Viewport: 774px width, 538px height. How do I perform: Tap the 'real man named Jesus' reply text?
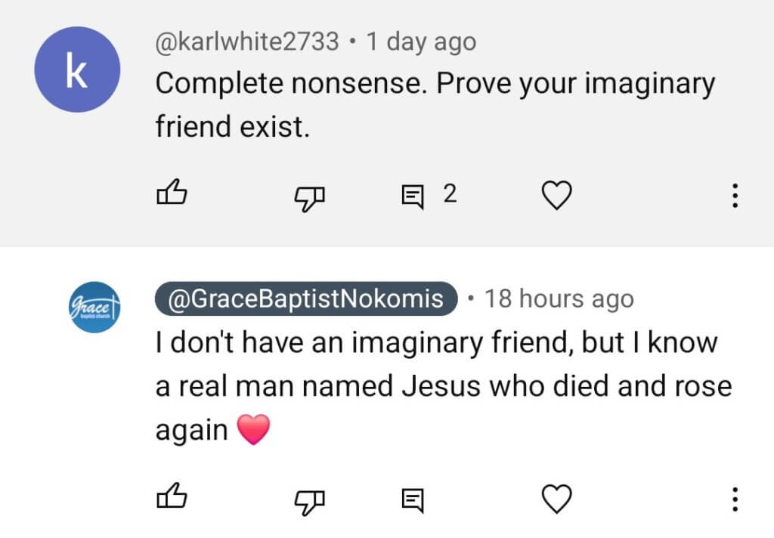point(443,386)
